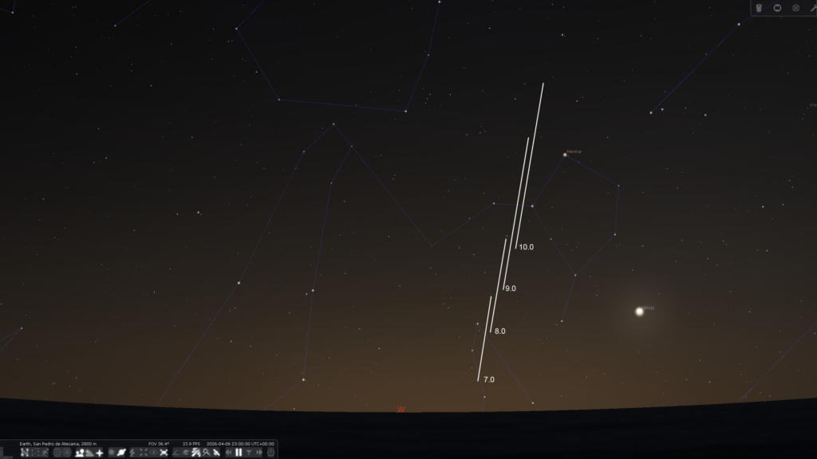Decrease time speed with rewind button
This screenshot has height=459, width=817.
tap(228, 453)
